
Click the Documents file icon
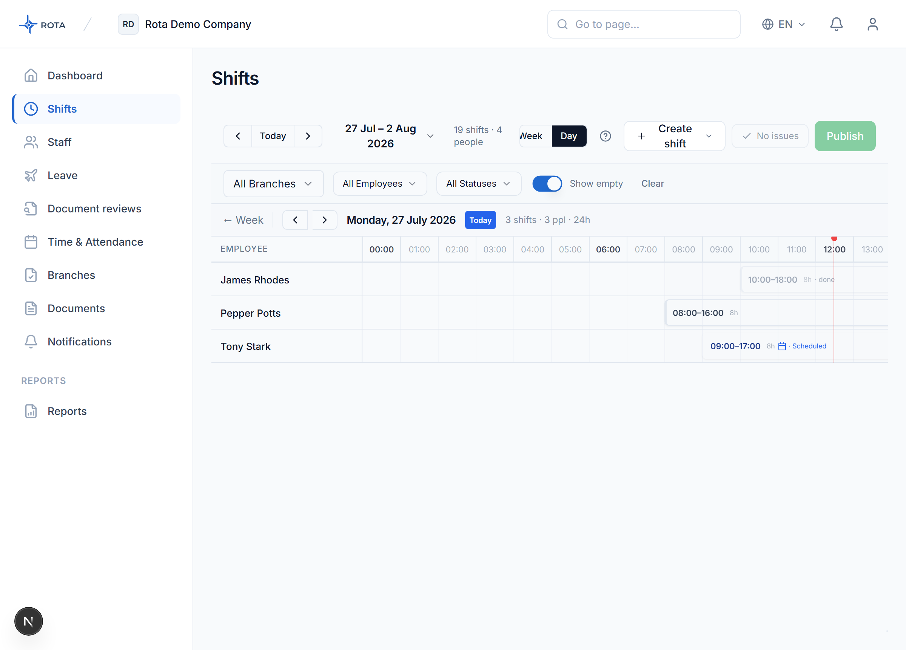(31, 308)
